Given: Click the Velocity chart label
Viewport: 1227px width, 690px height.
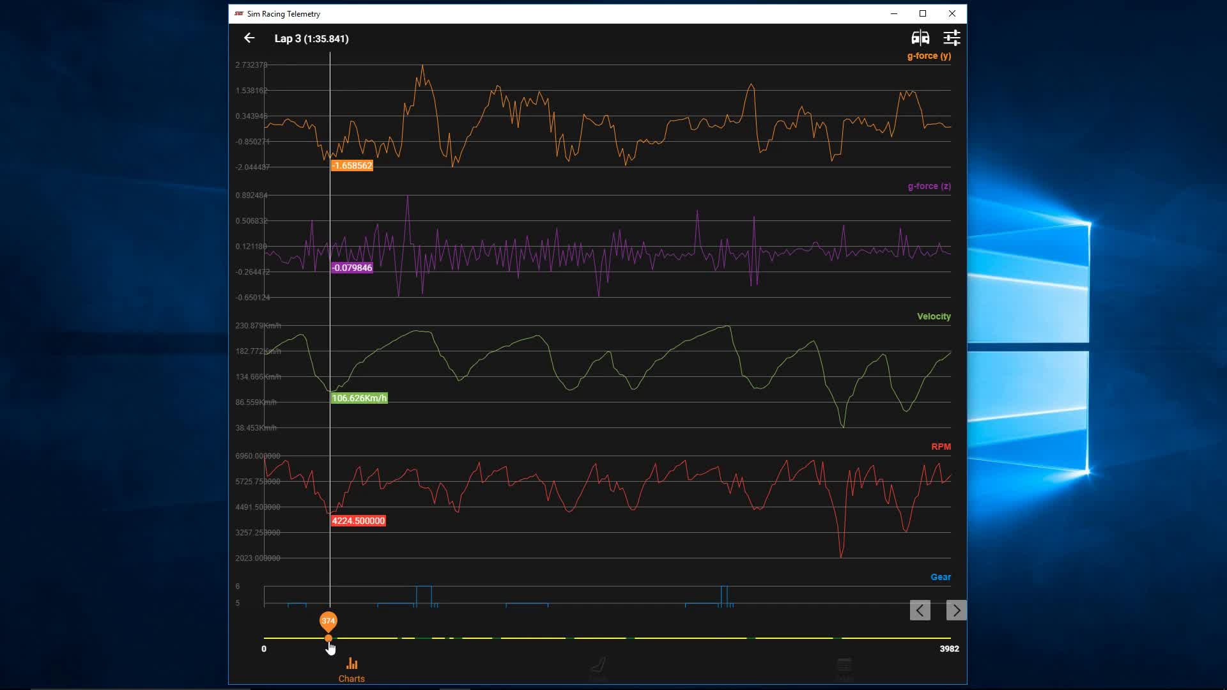Looking at the screenshot, I should pyautogui.click(x=933, y=317).
